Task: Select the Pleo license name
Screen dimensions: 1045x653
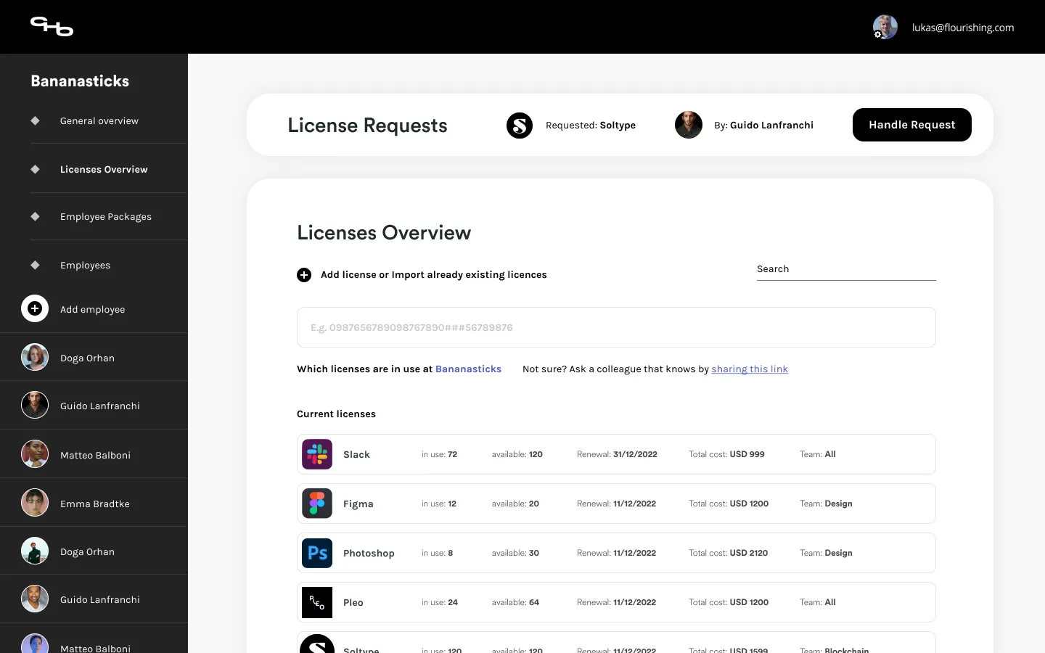Action: [x=353, y=603]
